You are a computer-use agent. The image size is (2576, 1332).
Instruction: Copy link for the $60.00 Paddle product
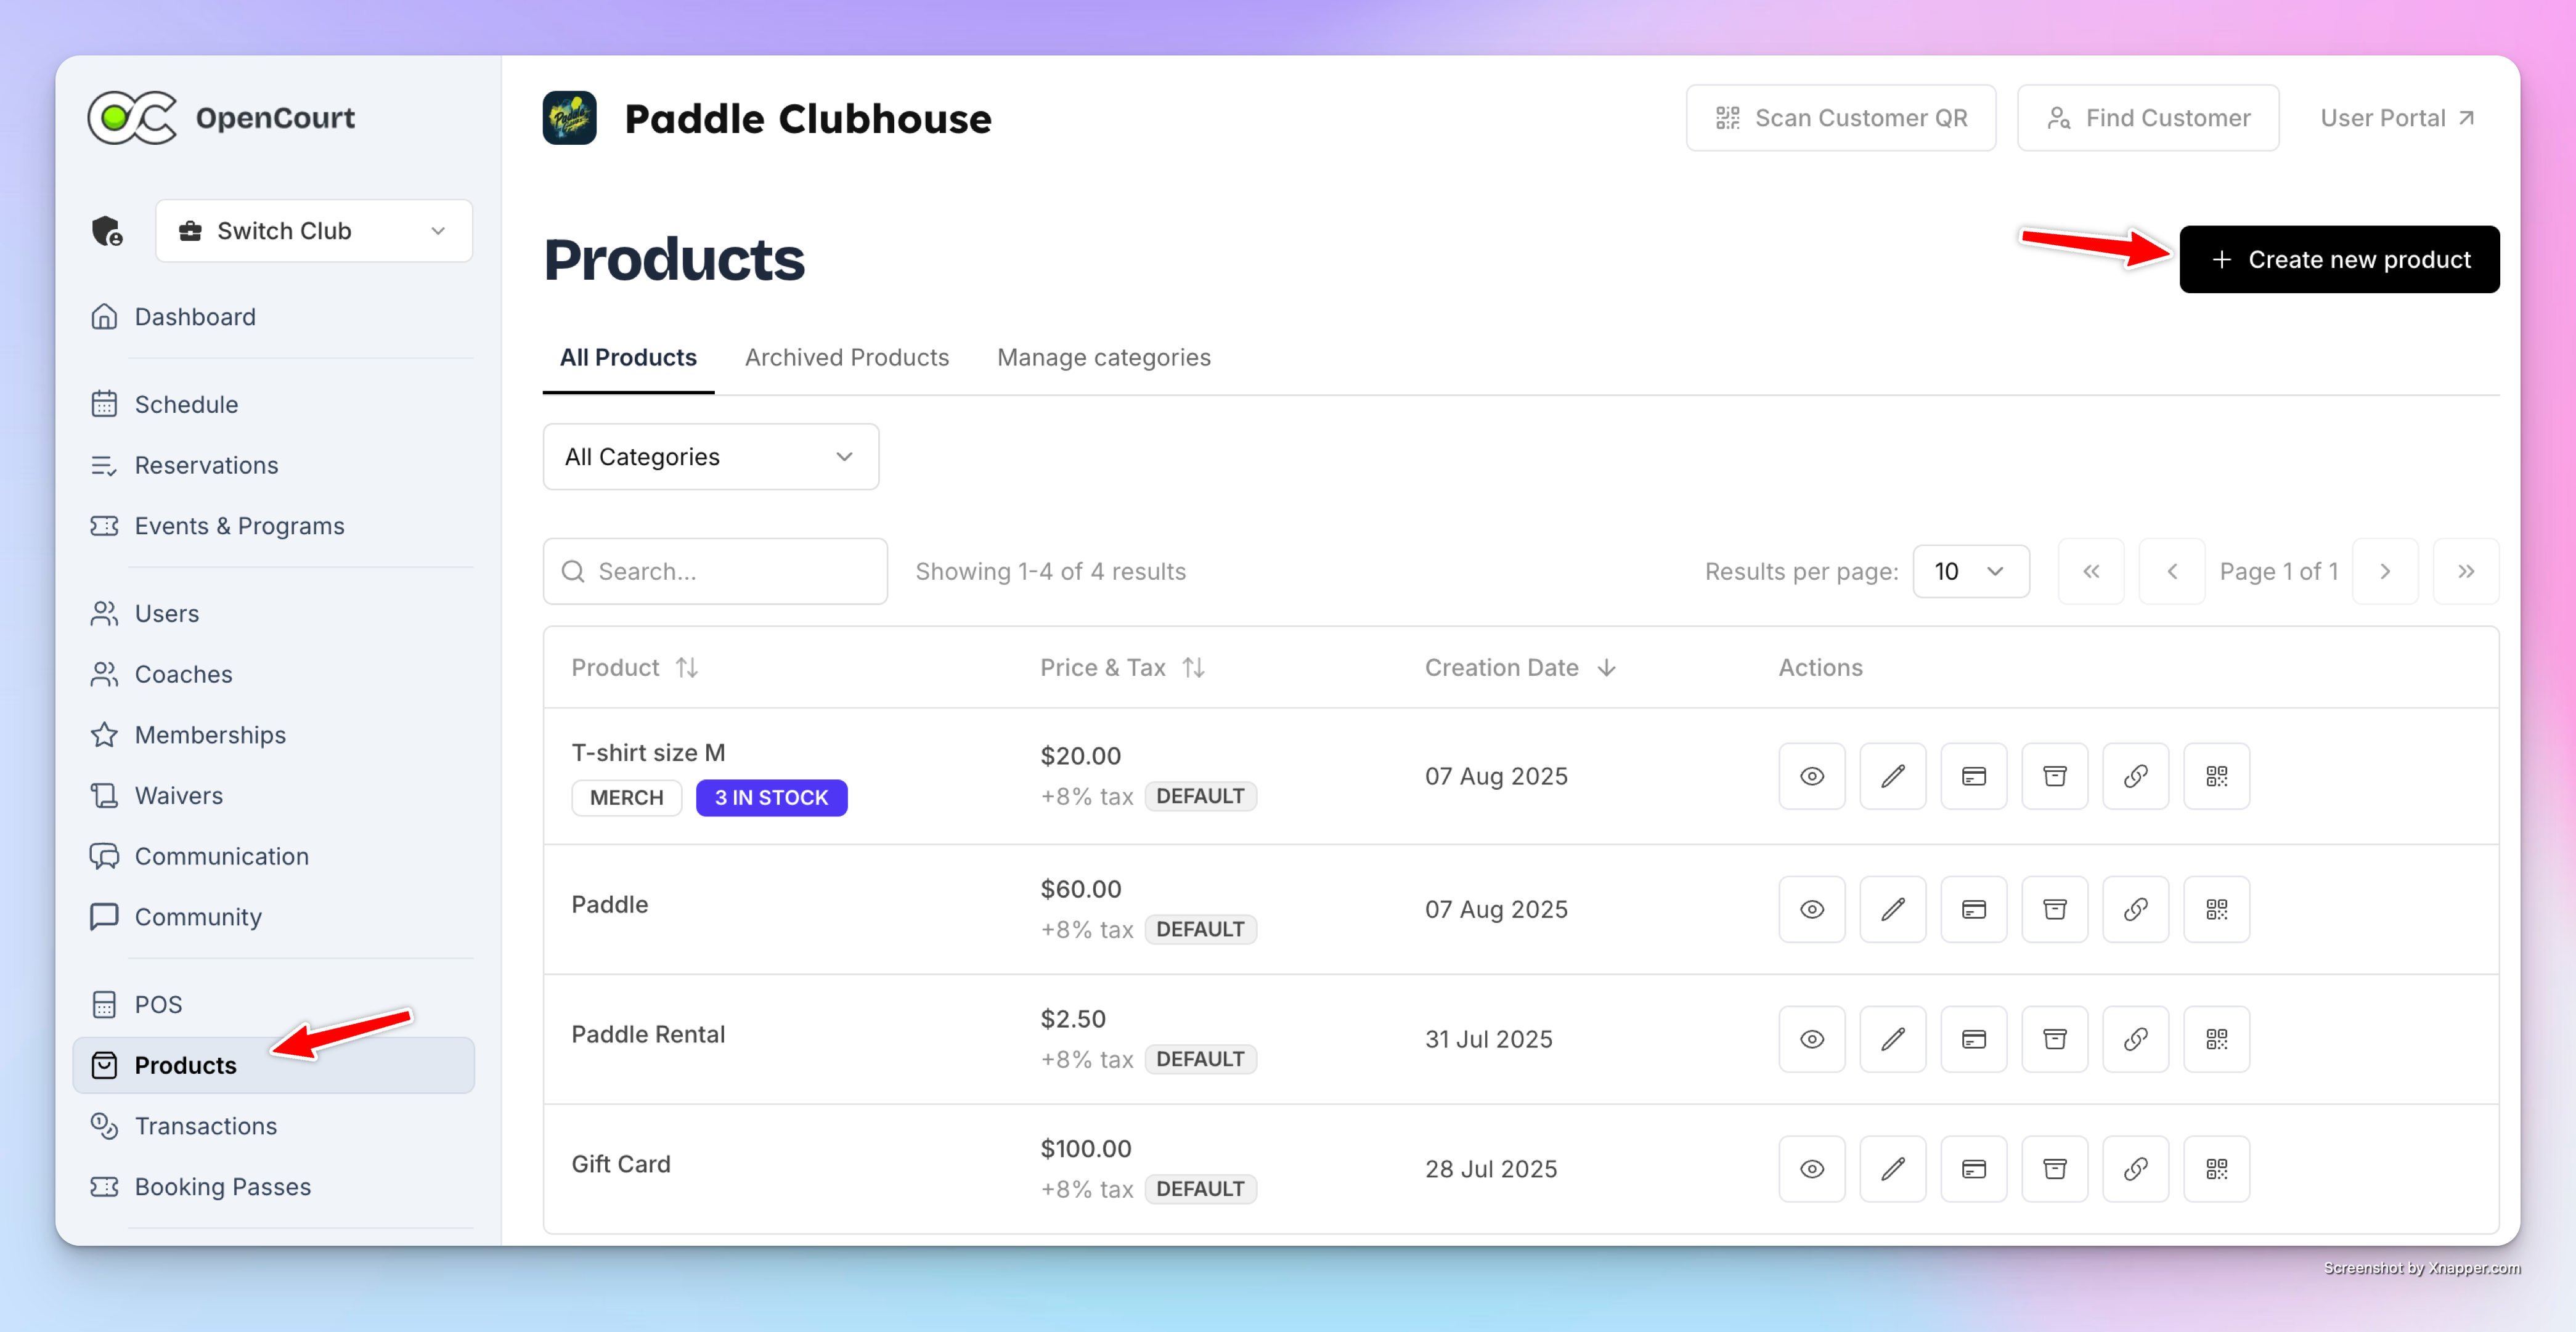(x=2135, y=909)
